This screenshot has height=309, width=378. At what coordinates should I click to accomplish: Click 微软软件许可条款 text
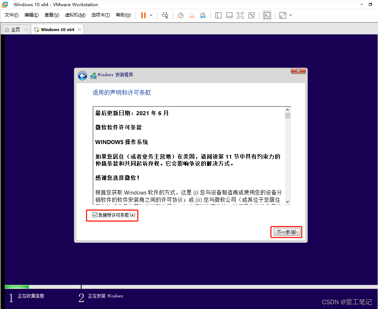pyautogui.click(x=119, y=127)
